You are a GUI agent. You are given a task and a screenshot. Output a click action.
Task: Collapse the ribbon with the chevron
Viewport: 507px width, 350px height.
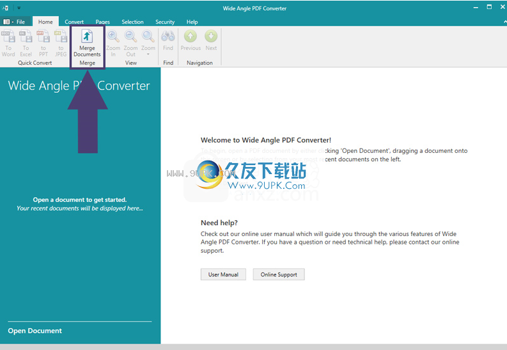click(x=504, y=22)
